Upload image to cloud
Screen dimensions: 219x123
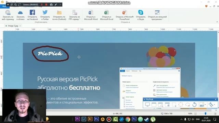click(21, 15)
